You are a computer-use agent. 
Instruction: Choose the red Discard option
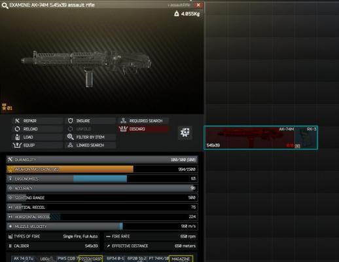[x=143, y=129]
